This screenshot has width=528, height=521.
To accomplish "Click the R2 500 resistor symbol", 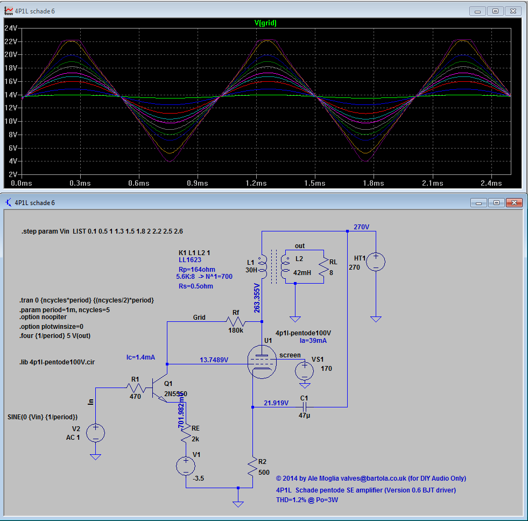I will coord(252,466).
